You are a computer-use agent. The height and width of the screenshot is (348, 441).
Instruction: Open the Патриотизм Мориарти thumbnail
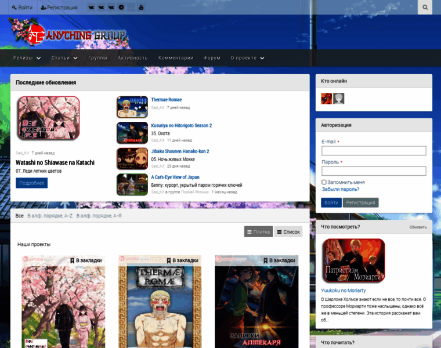point(354,260)
